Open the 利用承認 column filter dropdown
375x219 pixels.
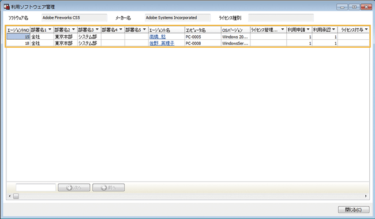click(x=333, y=29)
